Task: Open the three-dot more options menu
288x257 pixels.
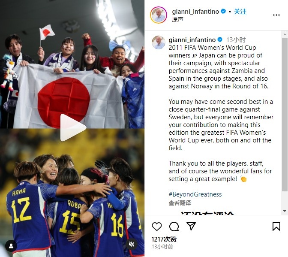Action: pyautogui.click(x=276, y=15)
